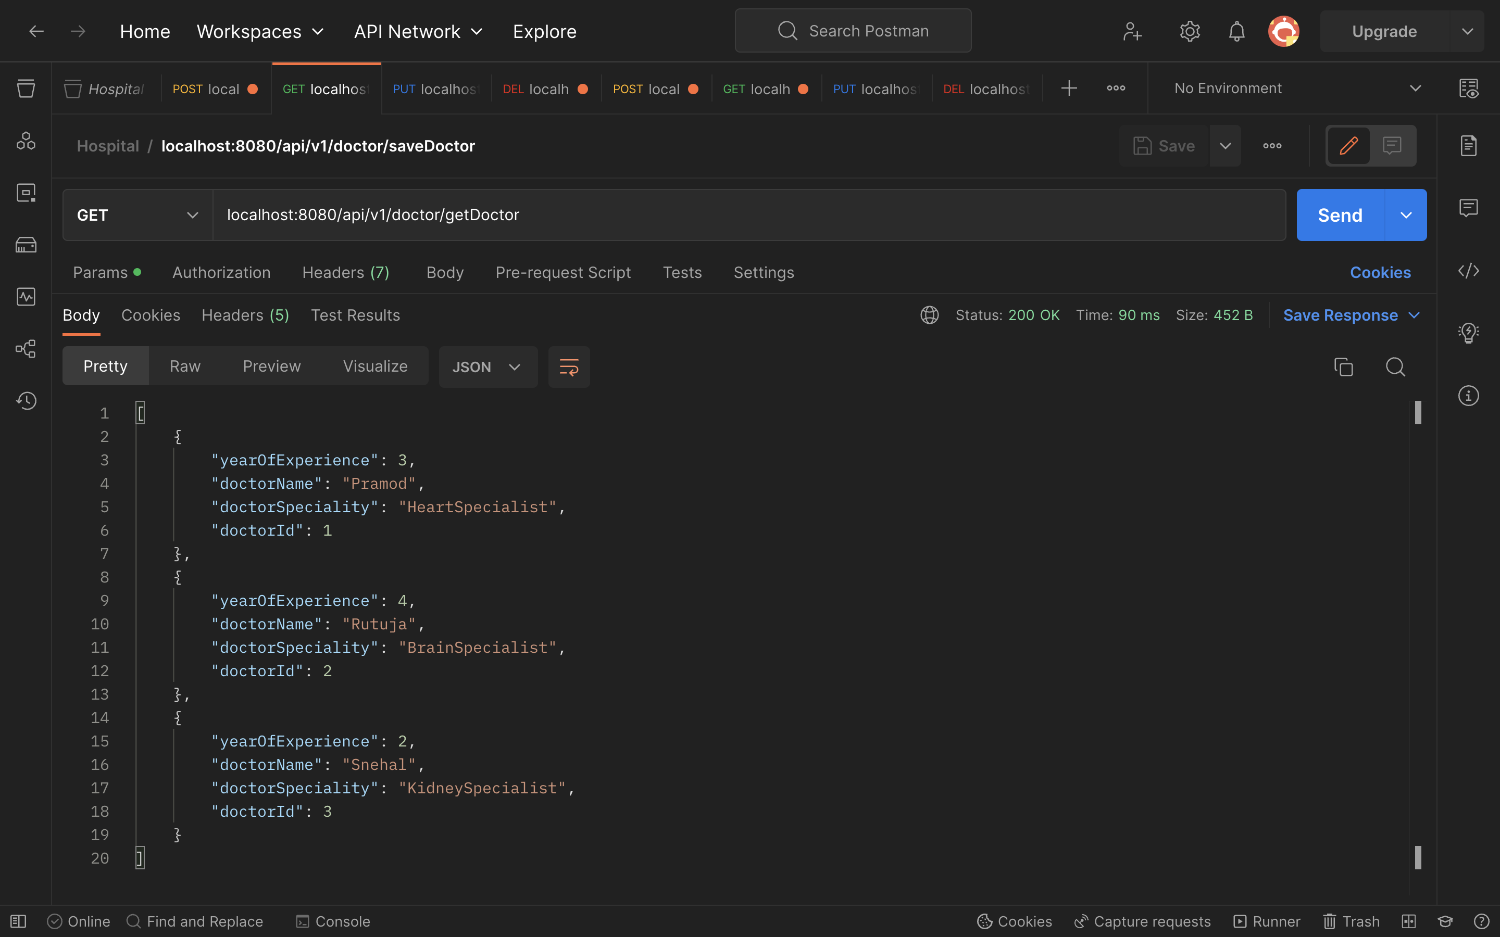Switch to edit mode pencil
Viewport: 1500px width, 937px height.
(x=1349, y=146)
